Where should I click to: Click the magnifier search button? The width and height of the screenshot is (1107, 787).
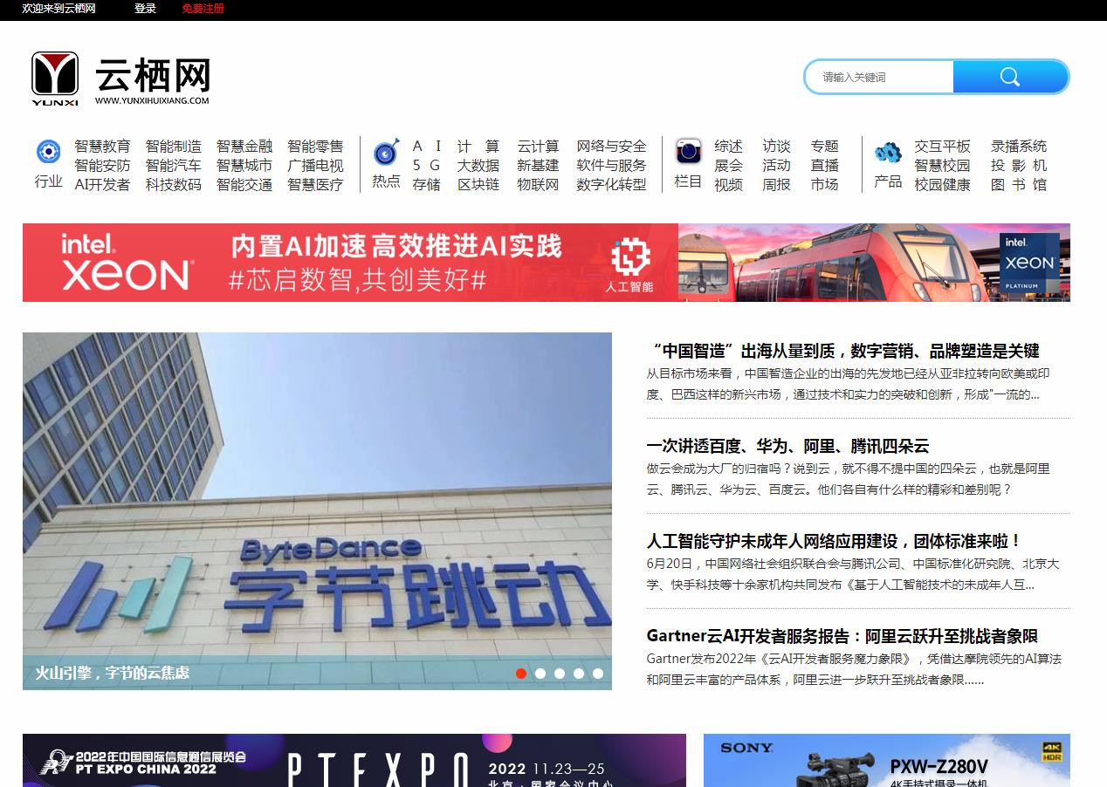(x=1010, y=77)
